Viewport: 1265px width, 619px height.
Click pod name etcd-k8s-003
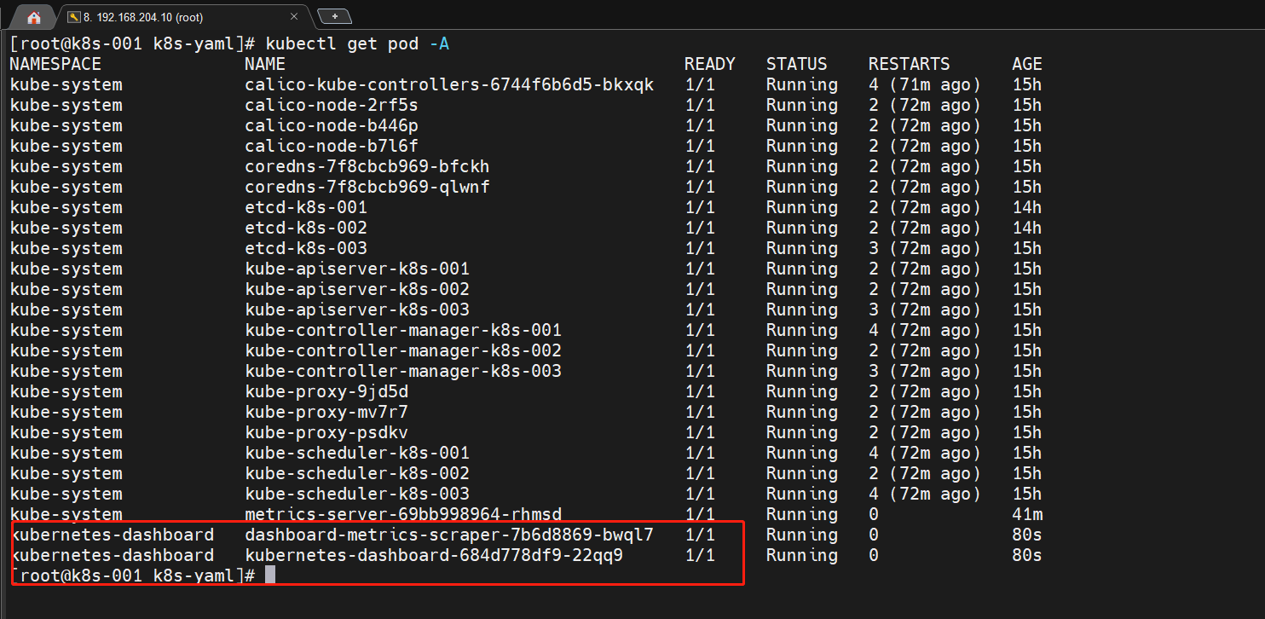click(x=306, y=248)
